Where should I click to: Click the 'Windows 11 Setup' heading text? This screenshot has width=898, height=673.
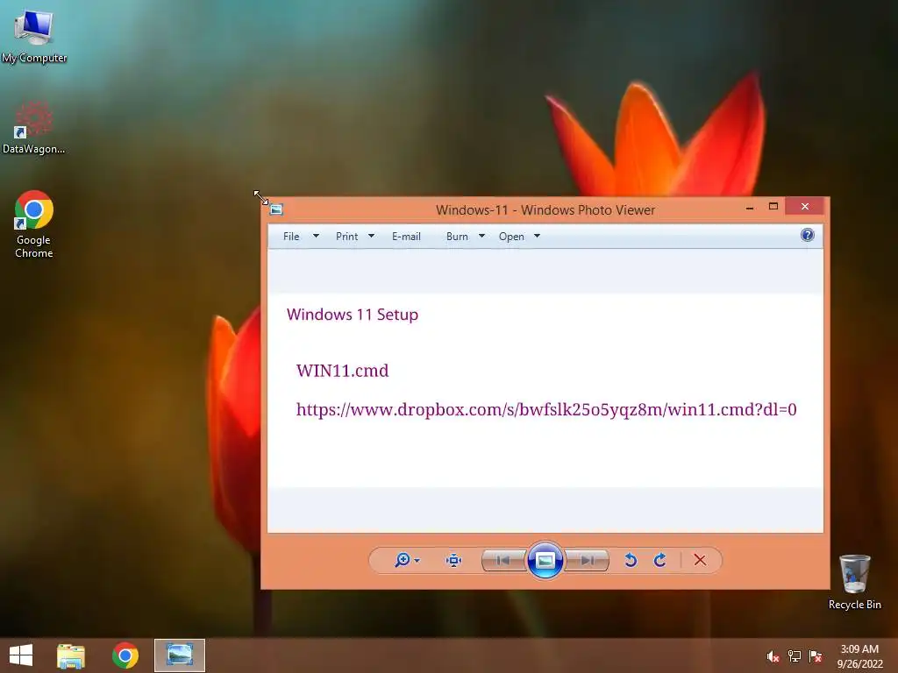point(353,315)
